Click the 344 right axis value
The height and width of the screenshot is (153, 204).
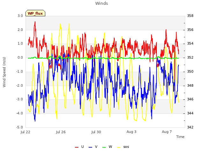point(190,113)
